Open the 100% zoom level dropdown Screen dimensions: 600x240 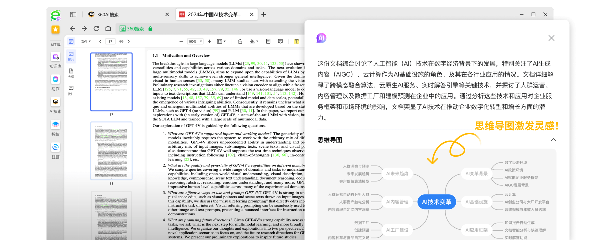click(195, 41)
